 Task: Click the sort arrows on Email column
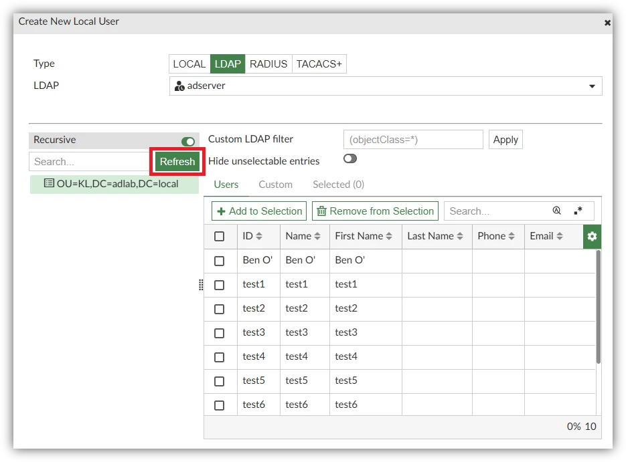tap(560, 236)
